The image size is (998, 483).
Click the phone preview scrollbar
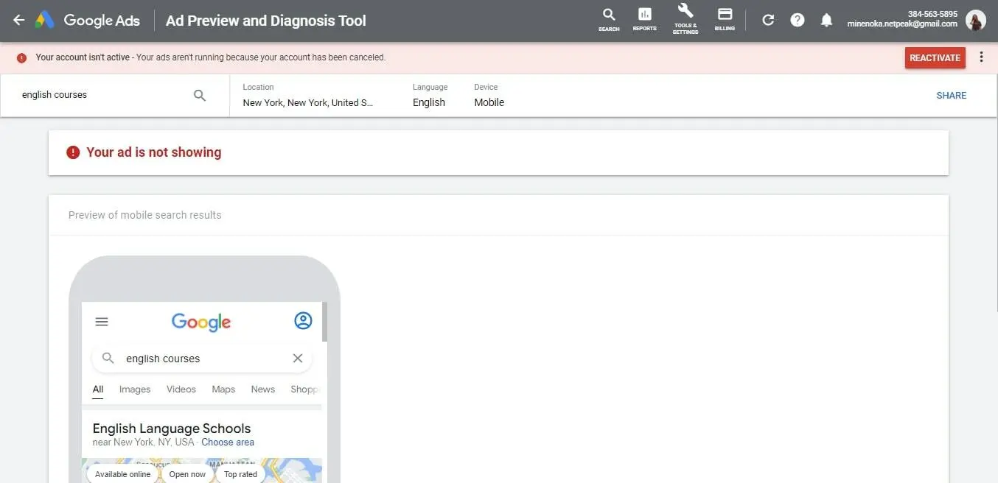(x=324, y=320)
